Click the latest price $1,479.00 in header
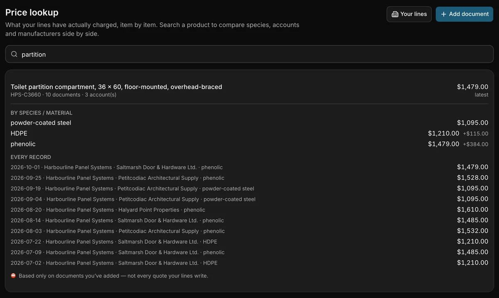 (x=472, y=87)
